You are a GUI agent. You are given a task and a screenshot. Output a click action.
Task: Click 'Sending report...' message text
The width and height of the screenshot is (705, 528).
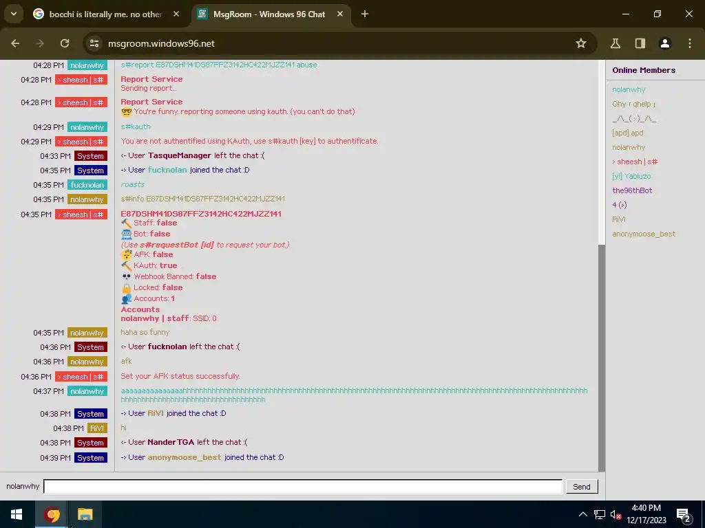tap(149, 88)
